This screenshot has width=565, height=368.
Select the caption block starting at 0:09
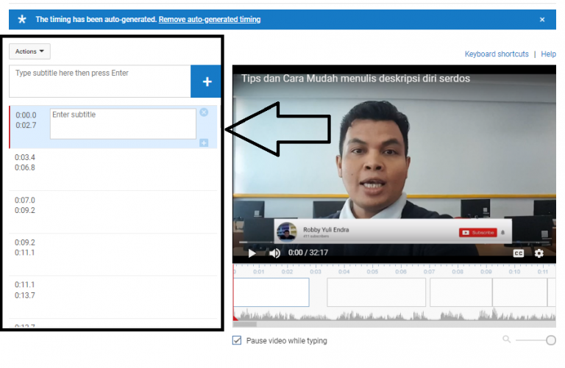coord(519,292)
